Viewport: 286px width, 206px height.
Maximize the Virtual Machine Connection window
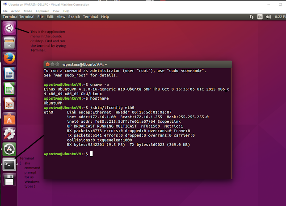pos(280,4)
